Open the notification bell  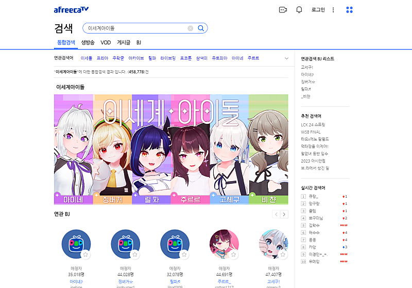(x=299, y=10)
